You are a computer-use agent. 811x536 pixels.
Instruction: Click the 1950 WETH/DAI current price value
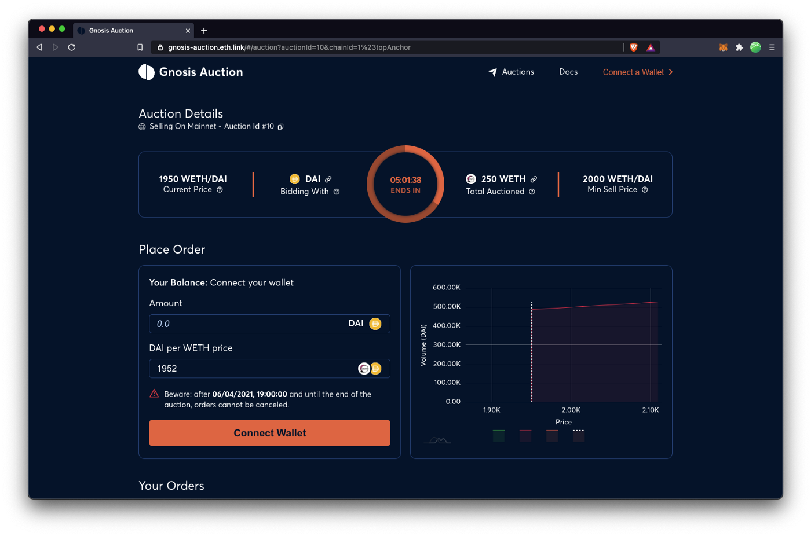click(193, 179)
